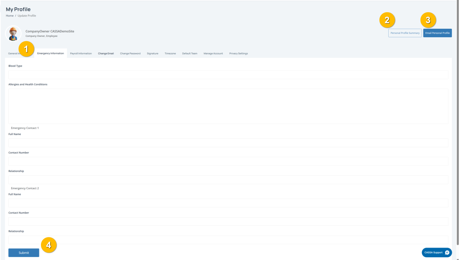Select the Signature tab

click(x=152, y=53)
